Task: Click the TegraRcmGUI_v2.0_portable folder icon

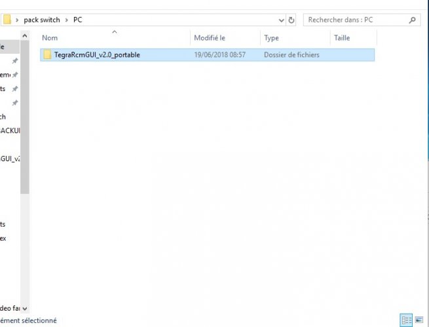Action: click(47, 54)
